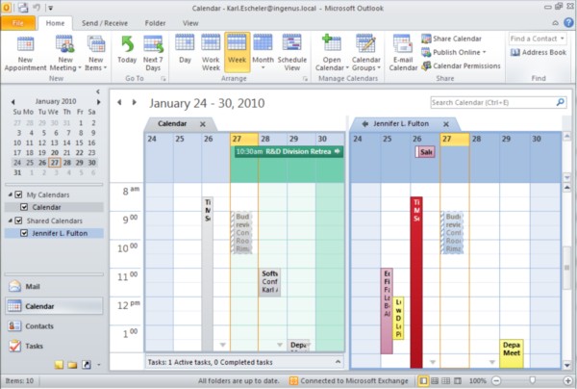Show the Next 7 Days

tap(153, 53)
